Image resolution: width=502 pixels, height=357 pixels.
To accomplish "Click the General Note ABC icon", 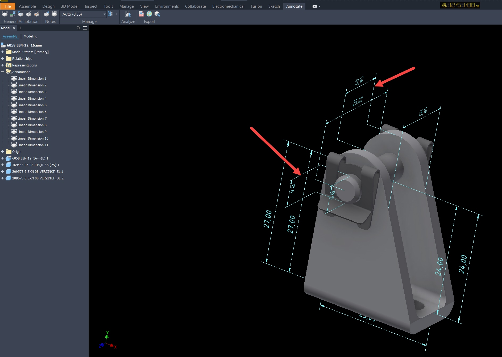I will tap(54, 14).
